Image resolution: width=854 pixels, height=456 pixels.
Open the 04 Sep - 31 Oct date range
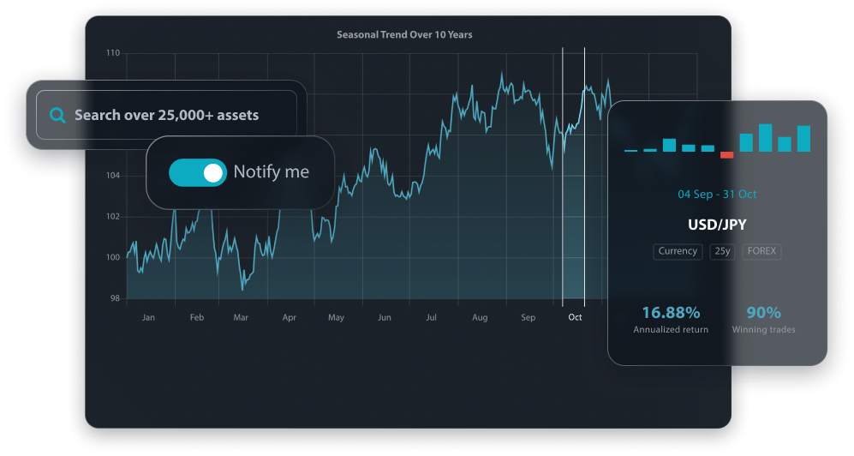click(717, 195)
